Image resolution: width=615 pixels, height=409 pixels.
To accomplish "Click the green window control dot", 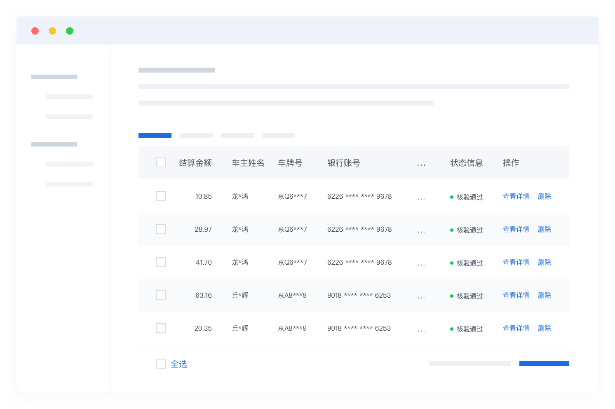I will pyautogui.click(x=70, y=31).
